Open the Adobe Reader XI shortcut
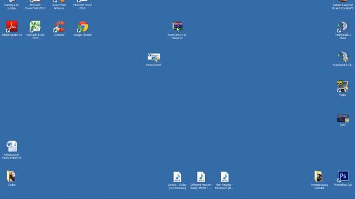The image size is (355, 199). (12, 27)
